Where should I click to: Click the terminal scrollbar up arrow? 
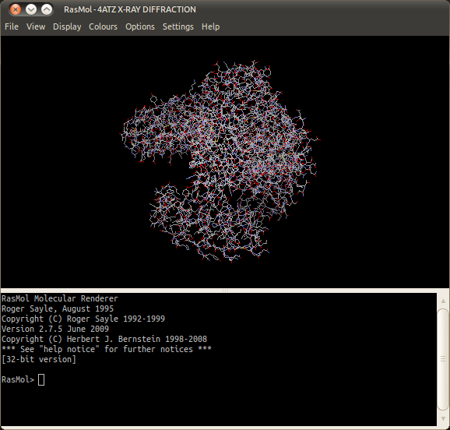coord(443,301)
